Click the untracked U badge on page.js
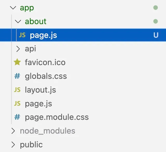This screenshot has height=152, width=166. click(156, 35)
